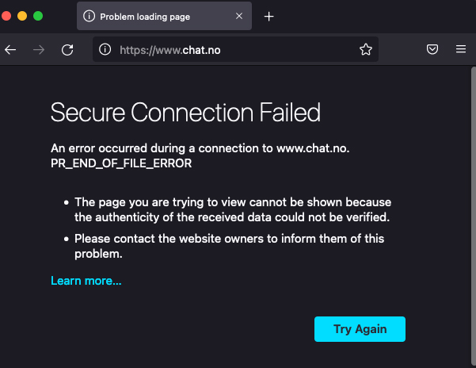Click the info icon in the tab

(89, 16)
